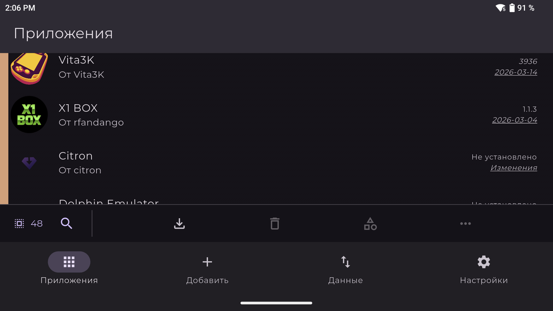
Task: Tap the Vita3K app icon
Action: tap(29, 68)
